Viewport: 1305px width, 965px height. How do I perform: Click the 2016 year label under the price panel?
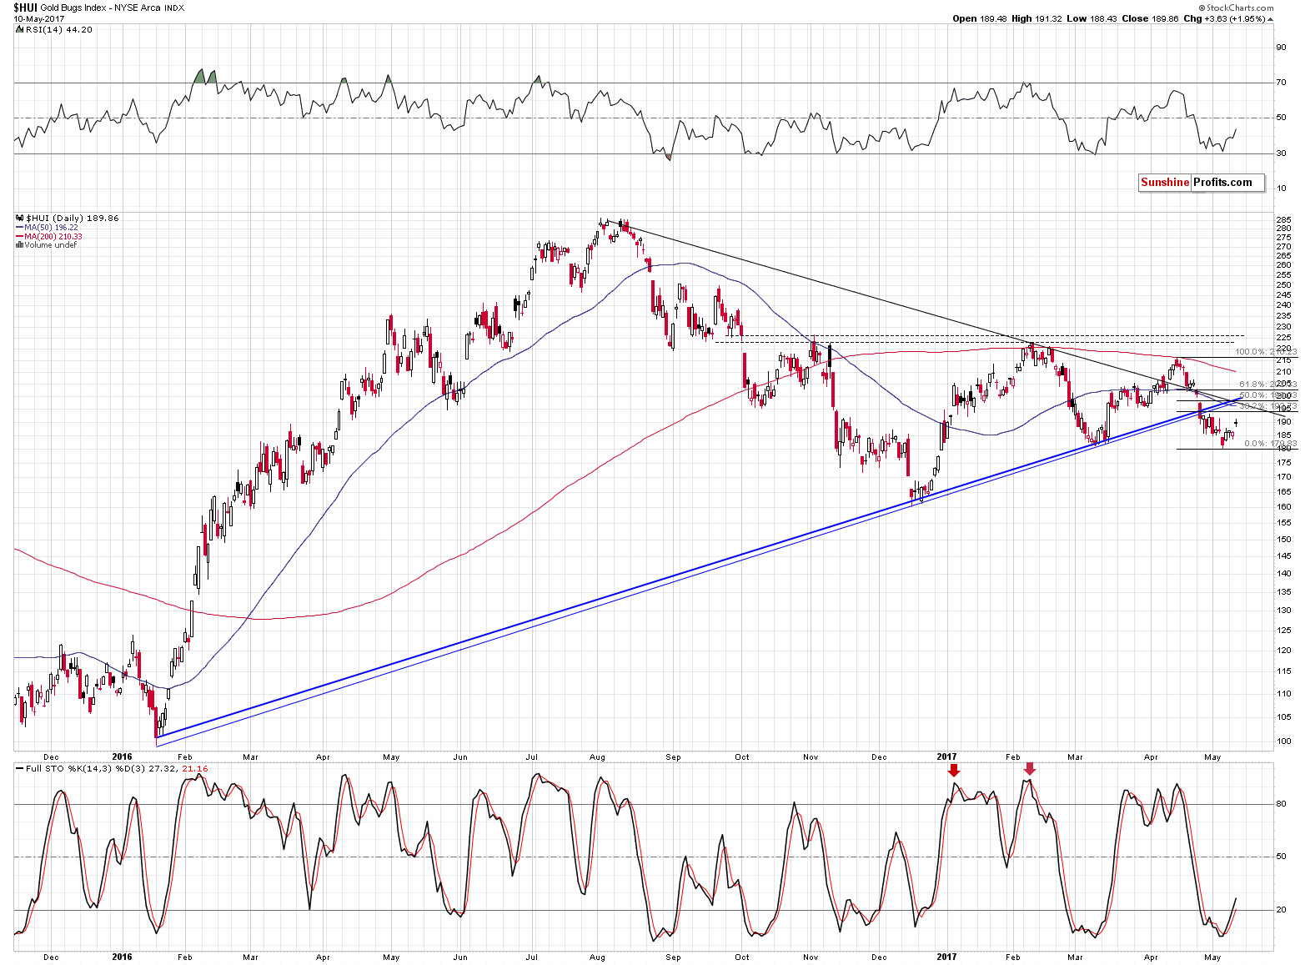point(123,757)
